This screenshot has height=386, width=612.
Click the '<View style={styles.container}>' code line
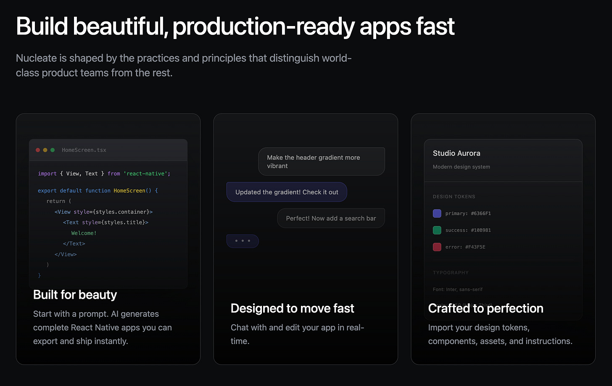click(x=104, y=212)
